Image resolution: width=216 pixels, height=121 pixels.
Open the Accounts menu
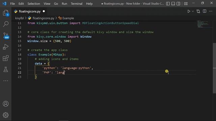[x=6, y=104]
